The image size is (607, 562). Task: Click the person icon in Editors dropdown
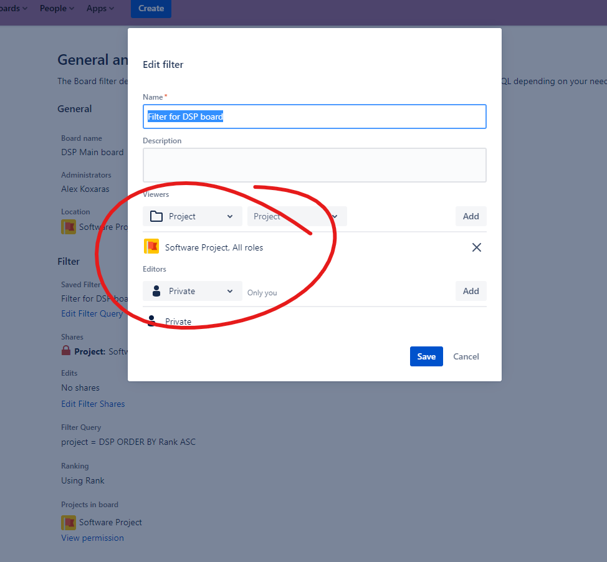coord(156,291)
